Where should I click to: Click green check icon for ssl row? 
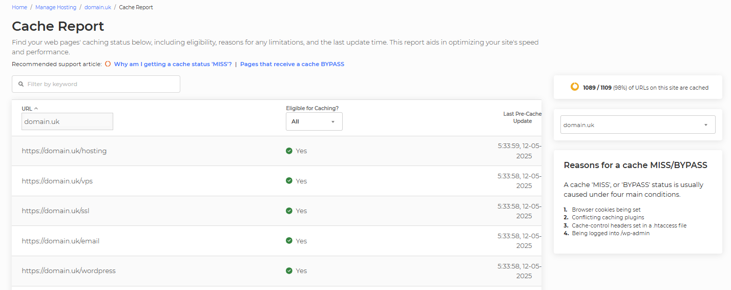(289, 211)
